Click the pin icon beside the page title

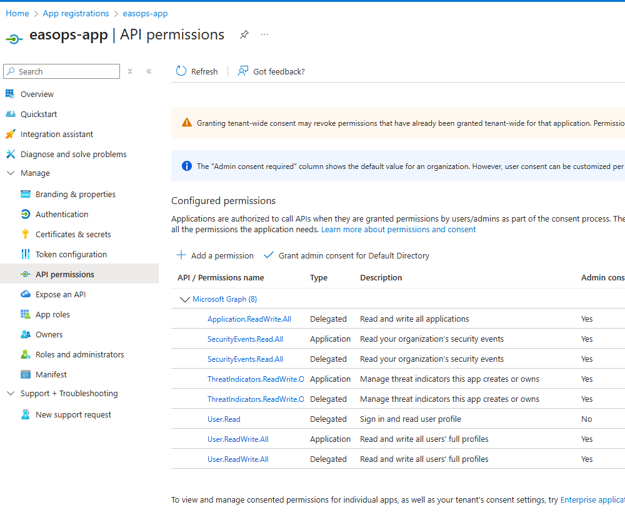[x=244, y=35]
